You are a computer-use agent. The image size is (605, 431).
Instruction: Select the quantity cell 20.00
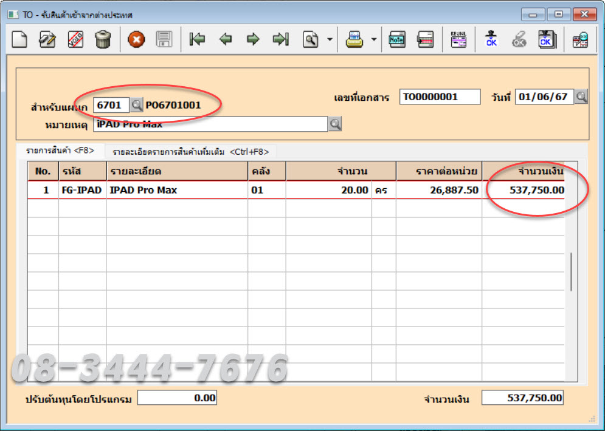[329, 190]
